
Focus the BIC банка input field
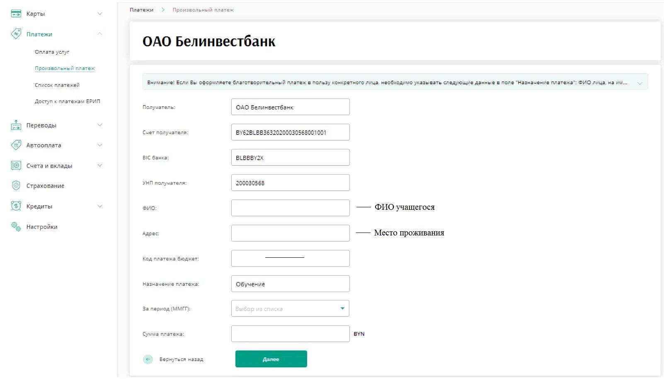(290, 158)
